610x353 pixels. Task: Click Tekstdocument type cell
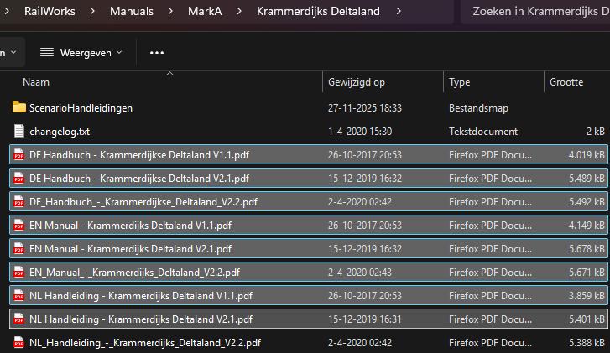point(483,132)
